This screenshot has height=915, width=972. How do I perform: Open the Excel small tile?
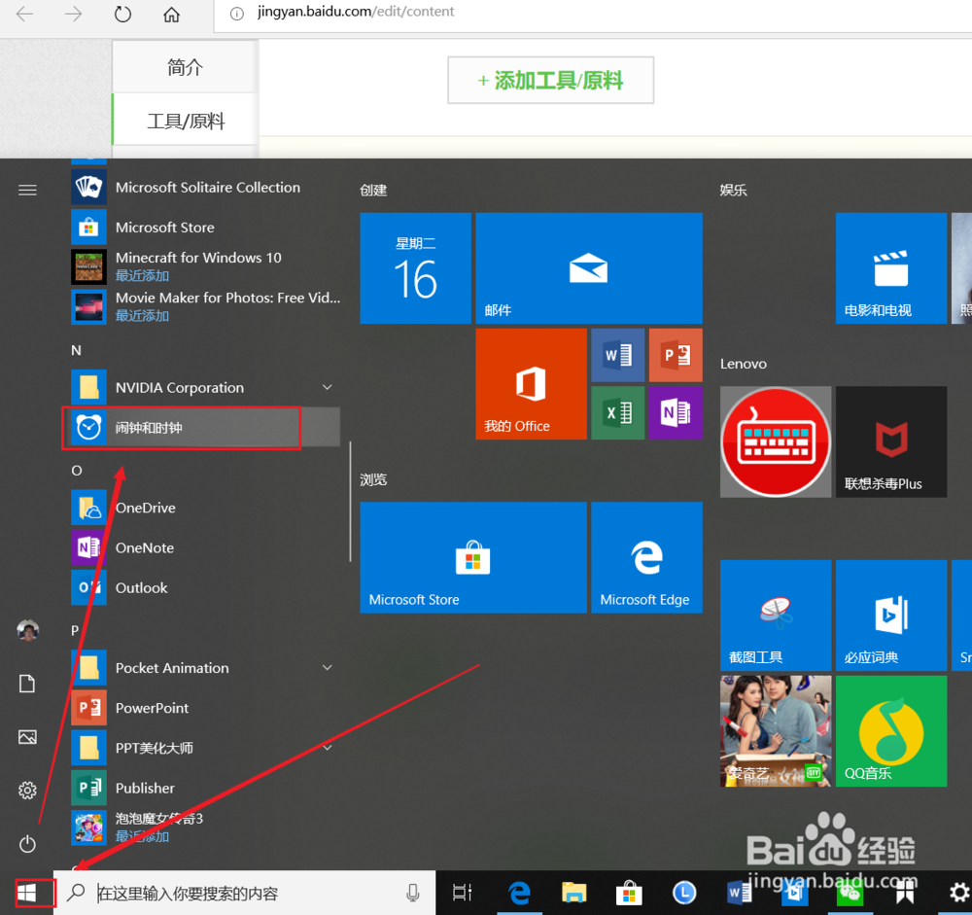coord(618,413)
